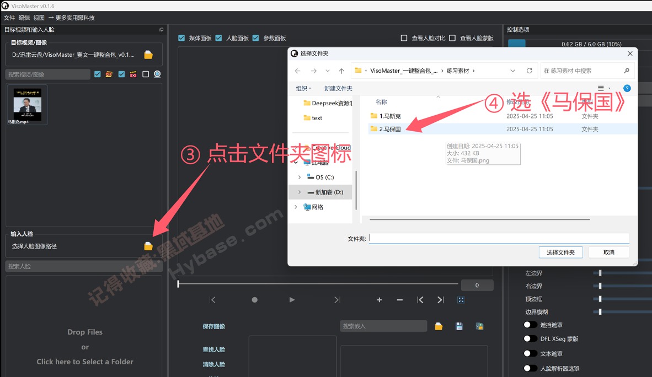Go to the next marker
652x377 pixels.
pyautogui.click(x=440, y=300)
